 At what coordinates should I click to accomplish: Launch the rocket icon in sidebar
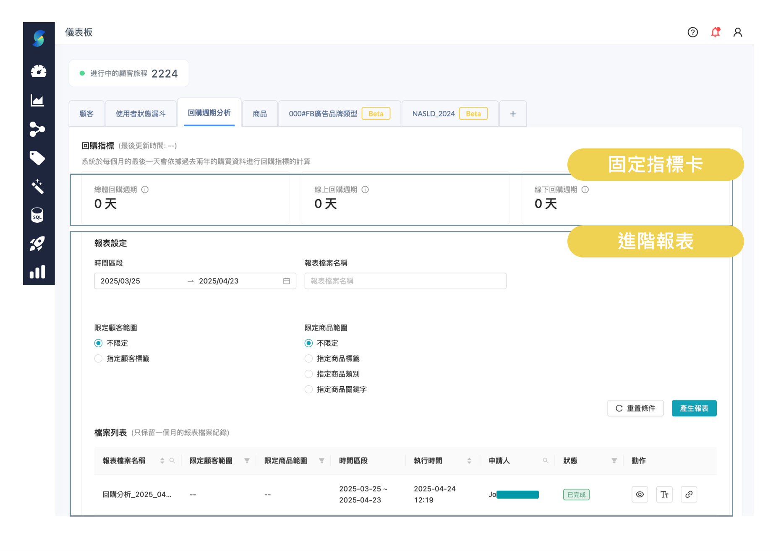[38, 244]
